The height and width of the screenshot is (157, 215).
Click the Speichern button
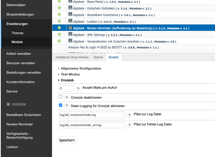pos(67,140)
